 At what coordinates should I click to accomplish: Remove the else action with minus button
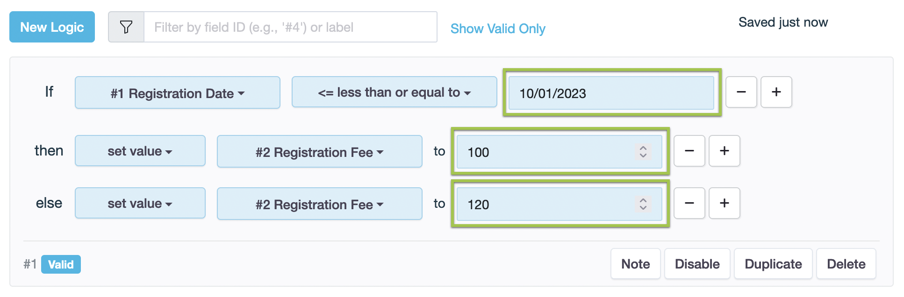pos(689,203)
